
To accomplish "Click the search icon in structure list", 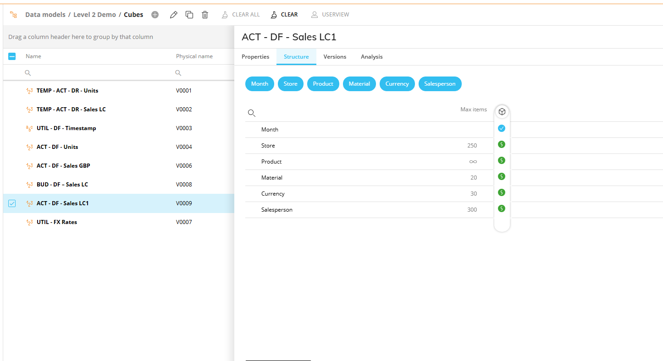I will [251, 113].
